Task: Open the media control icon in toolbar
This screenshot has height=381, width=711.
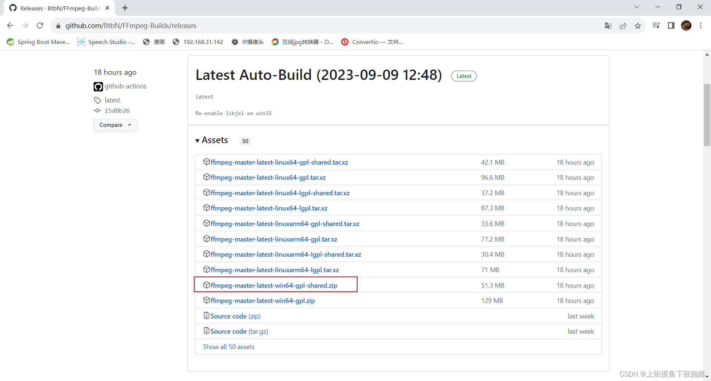Action: [x=656, y=26]
